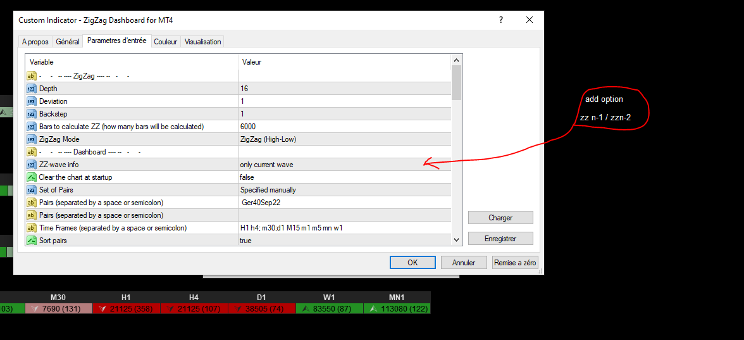Click the scrollbar up arrow of the parameter list
The width and height of the screenshot is (744, 340).
tap(457, 60)
